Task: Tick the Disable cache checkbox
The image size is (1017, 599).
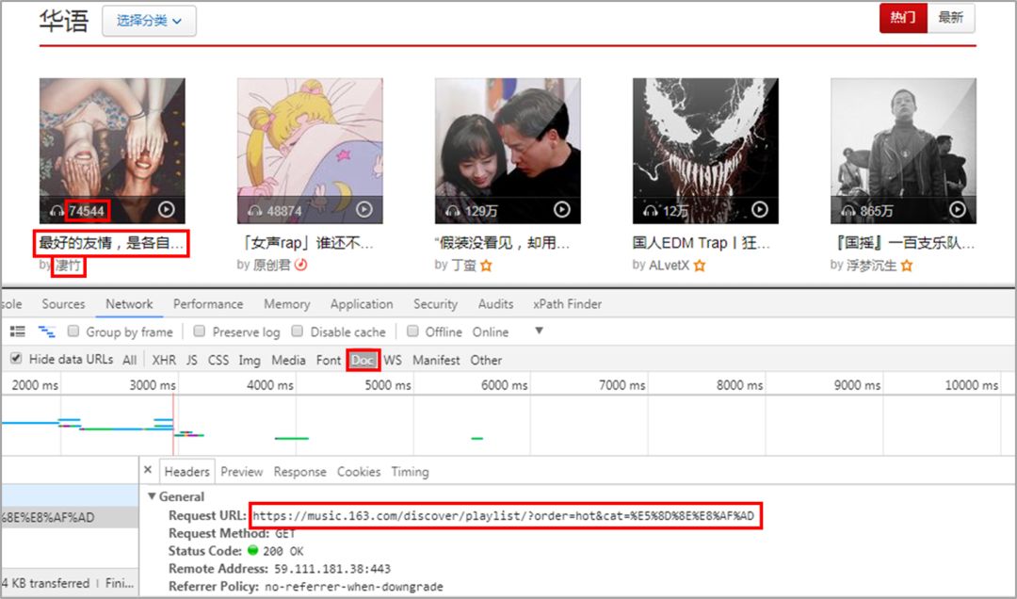Action: (x=297, y=331)
